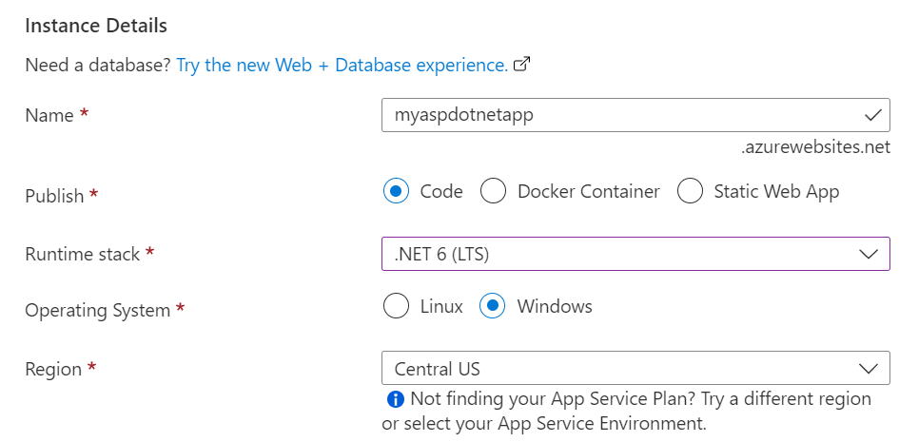Viewport: 899px width, 442px height.
Task: Click the Publish field label
Action: (x=54, y=196)
